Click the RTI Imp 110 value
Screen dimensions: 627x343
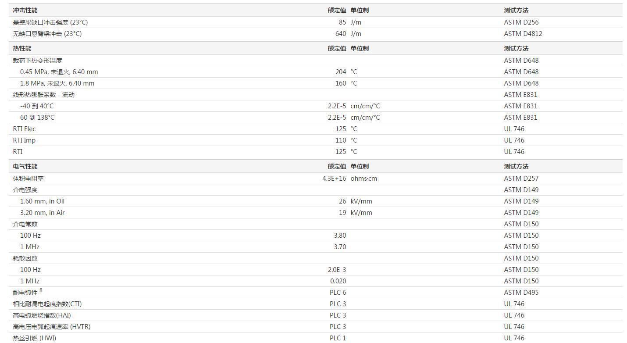coord(341,140)
